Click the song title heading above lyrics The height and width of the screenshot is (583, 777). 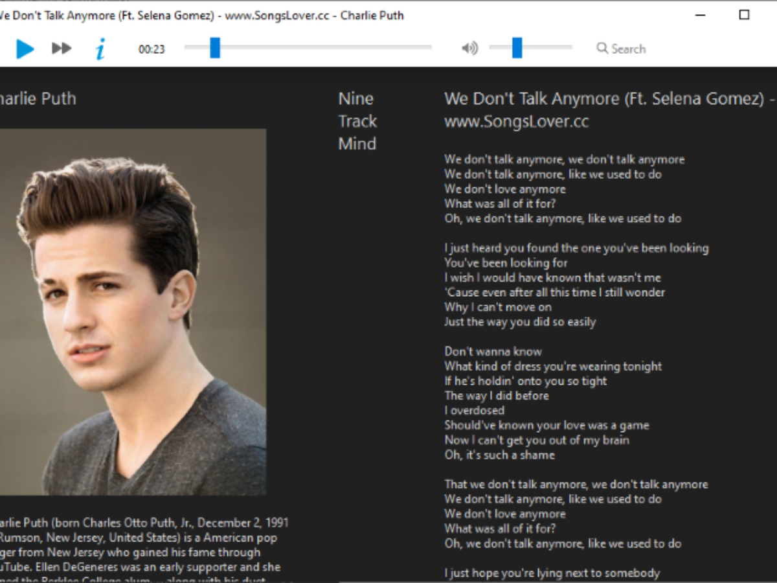(610, 110)
